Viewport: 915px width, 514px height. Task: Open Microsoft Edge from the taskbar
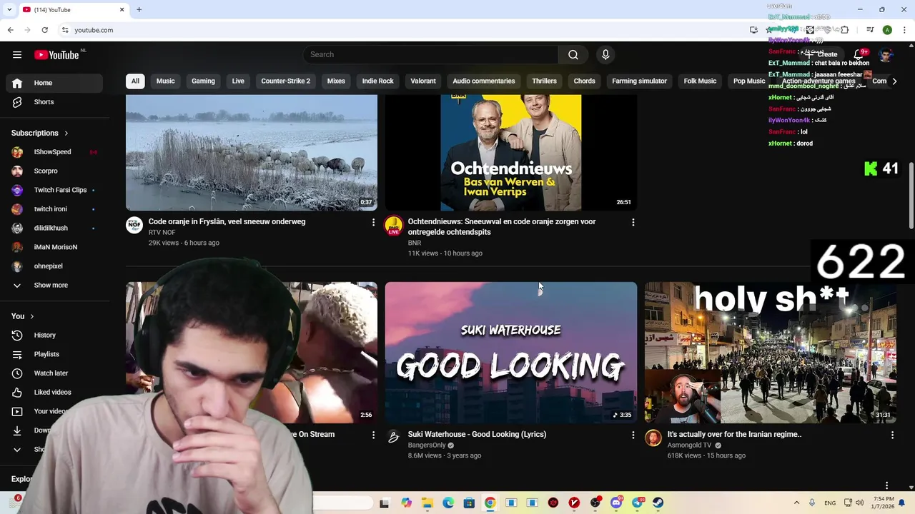tap(448, 503)
